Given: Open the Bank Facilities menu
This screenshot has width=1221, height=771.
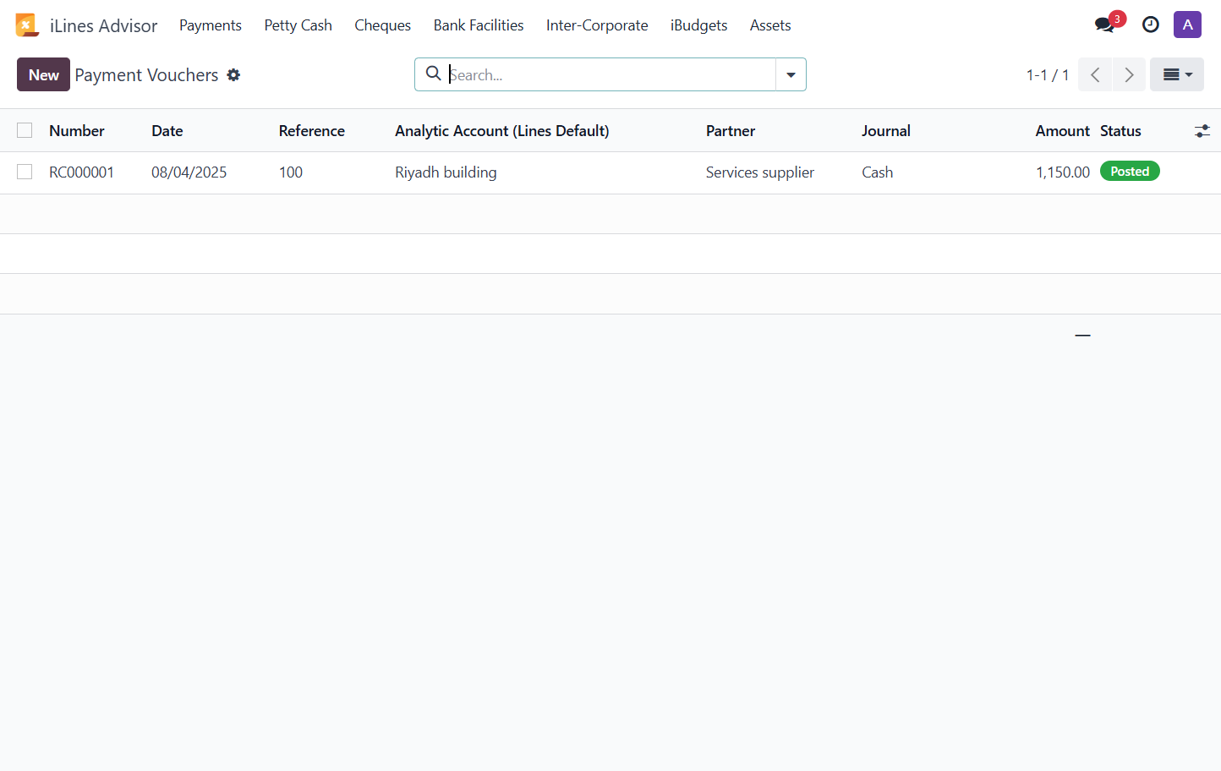Looking at the screenshot, I should 479,25.
